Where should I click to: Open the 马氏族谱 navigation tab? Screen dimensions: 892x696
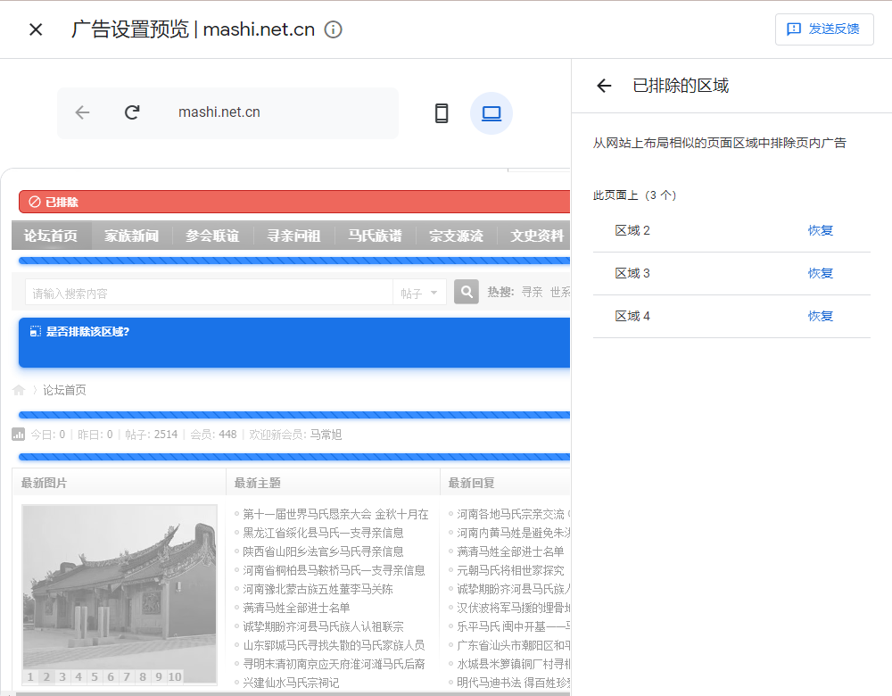point(375,236)
